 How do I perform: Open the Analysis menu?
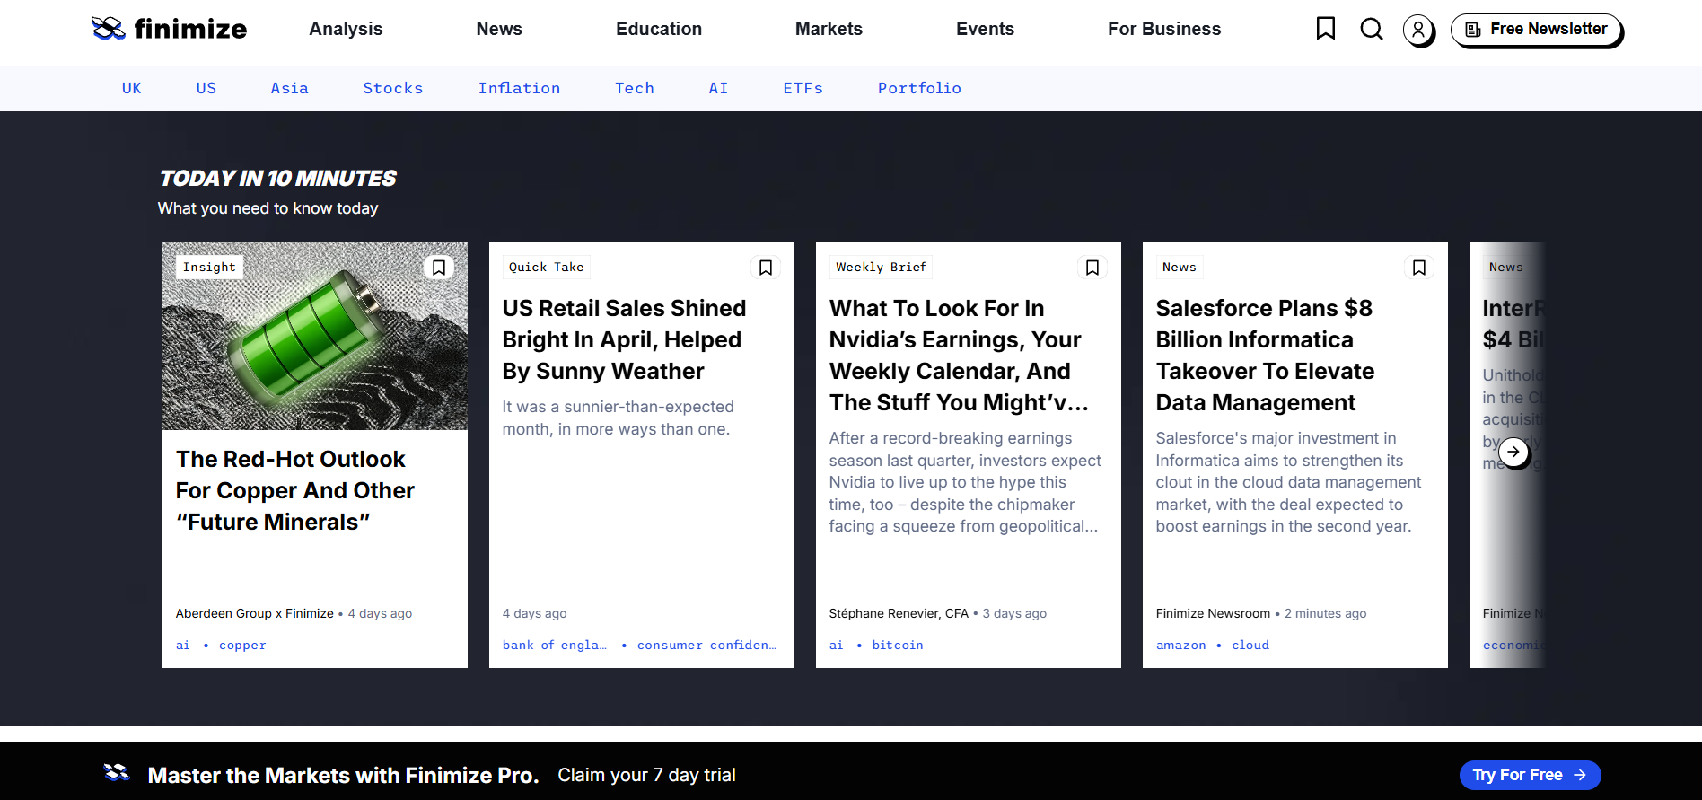pos(346,29)
